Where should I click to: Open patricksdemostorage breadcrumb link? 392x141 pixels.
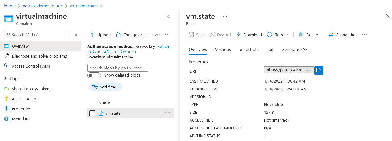tap(43, 6)
